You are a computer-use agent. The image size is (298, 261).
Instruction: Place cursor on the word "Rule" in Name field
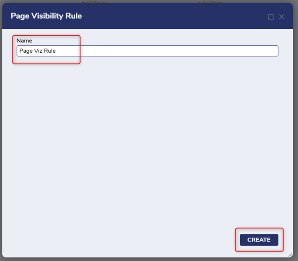click(50, 51)
